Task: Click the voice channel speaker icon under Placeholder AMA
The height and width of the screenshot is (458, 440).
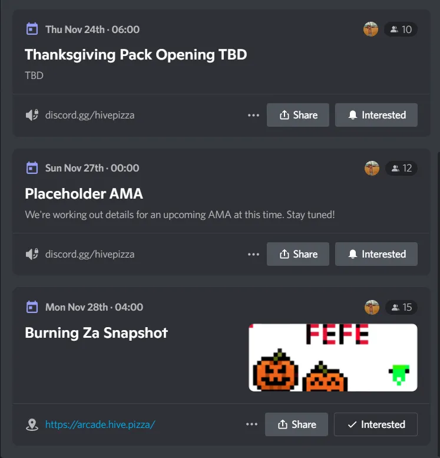Action: tap(32, 254)
